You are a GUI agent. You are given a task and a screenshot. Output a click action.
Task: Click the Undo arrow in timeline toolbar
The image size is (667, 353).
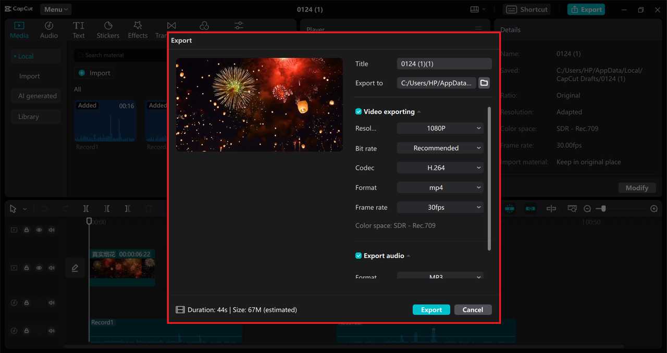44,209
